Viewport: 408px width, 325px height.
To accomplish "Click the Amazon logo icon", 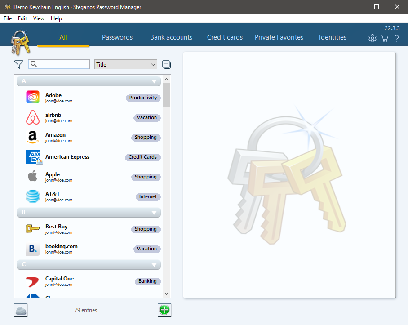I will point(33,137).
